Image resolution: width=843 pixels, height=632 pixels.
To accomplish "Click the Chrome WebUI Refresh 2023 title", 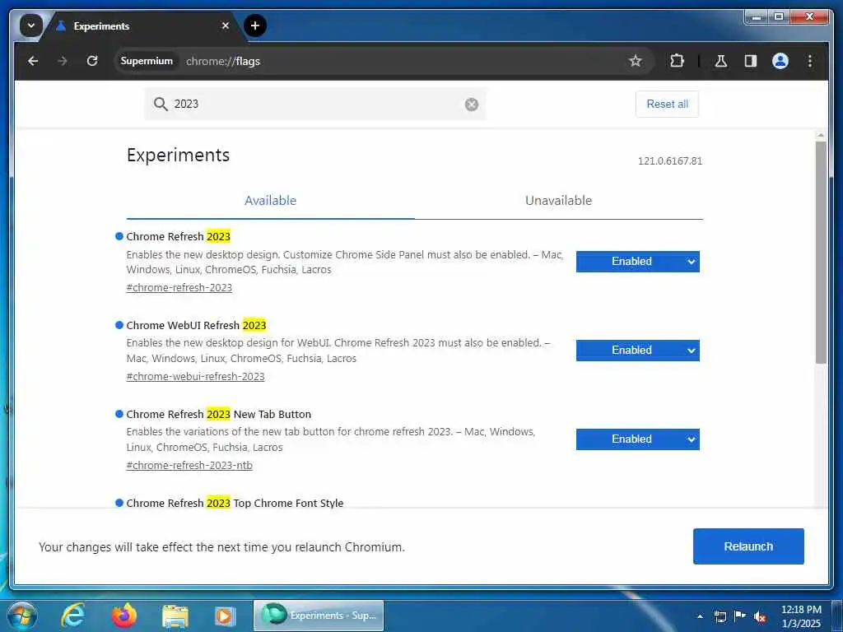I will 196,326.
